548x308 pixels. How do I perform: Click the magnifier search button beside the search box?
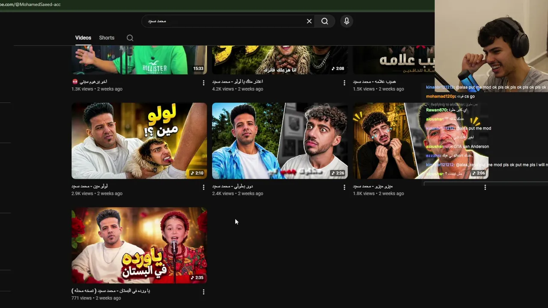click(325, 21)
